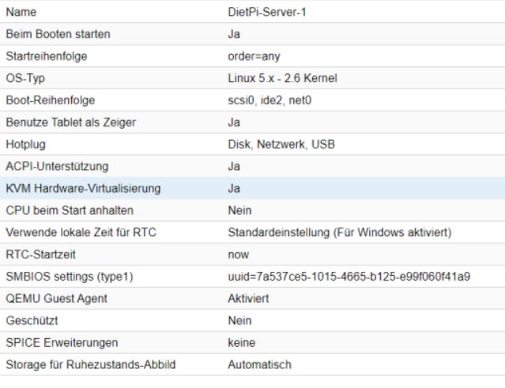Click the SPICE Erweiterungen row

253,343
